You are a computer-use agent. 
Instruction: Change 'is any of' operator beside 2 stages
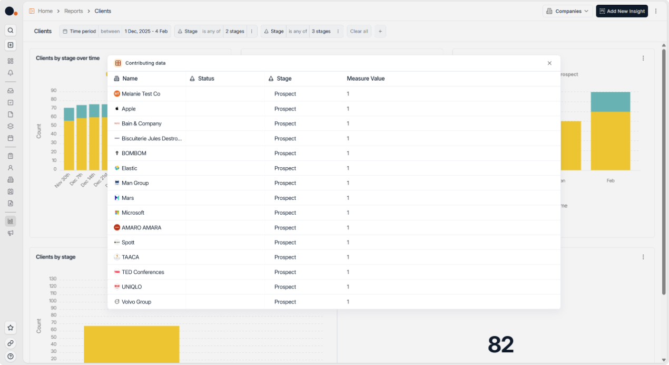[x=211, y=31]
